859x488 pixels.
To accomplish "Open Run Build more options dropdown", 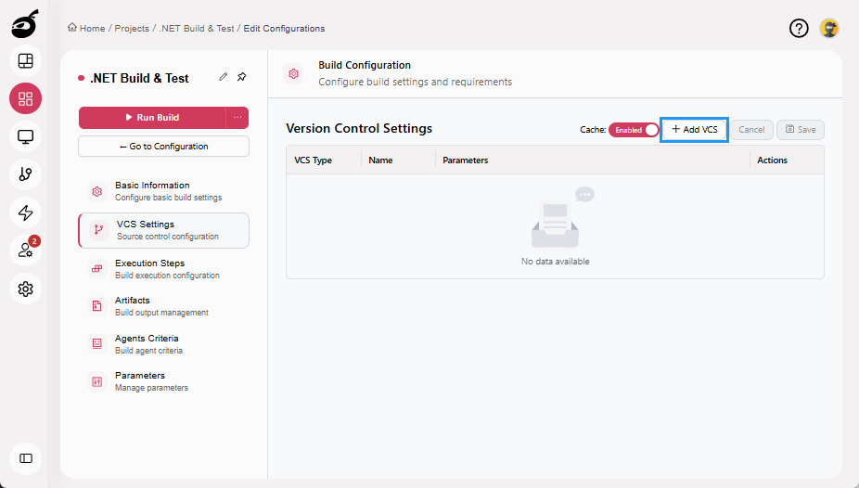I will [x=237, y=117].
